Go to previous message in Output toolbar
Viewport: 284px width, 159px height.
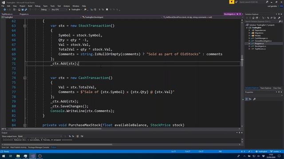pos(70,136)
